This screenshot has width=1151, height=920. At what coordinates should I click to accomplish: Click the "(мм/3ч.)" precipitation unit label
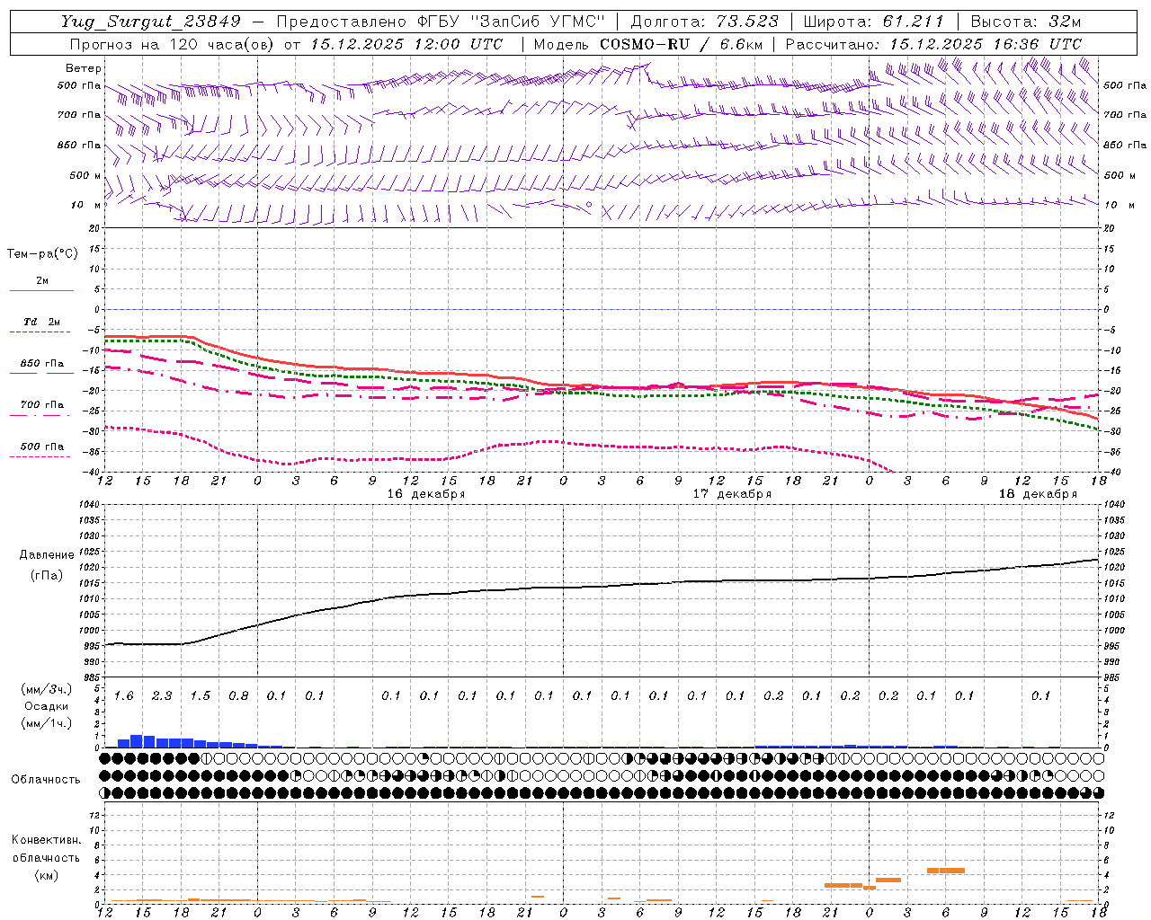tap(46, 689)
